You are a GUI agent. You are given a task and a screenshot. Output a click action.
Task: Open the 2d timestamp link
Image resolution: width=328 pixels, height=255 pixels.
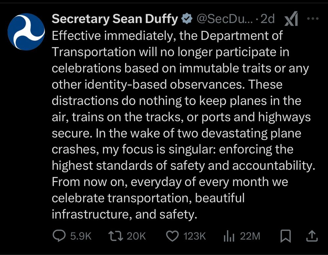(268, 19)
